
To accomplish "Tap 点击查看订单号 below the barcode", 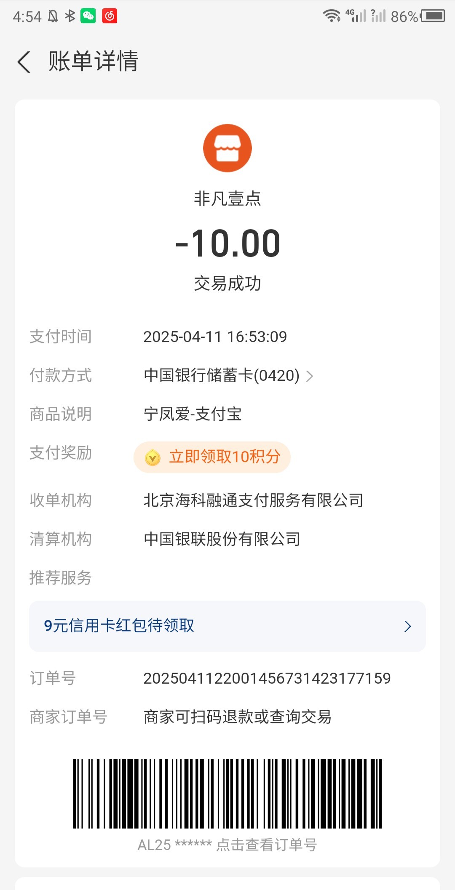I will click(x=267, y=845).
